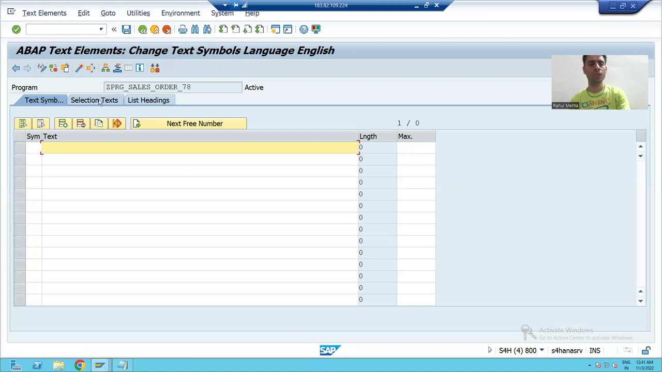Open the SAP menu icon at top left

(11, 11)
